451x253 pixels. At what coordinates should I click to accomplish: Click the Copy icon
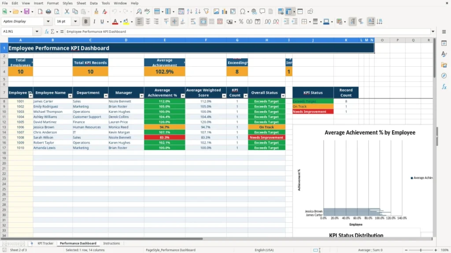(x=75, y=11)
